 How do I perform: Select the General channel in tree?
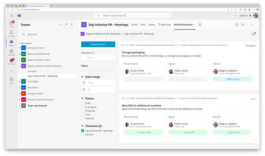32,71
